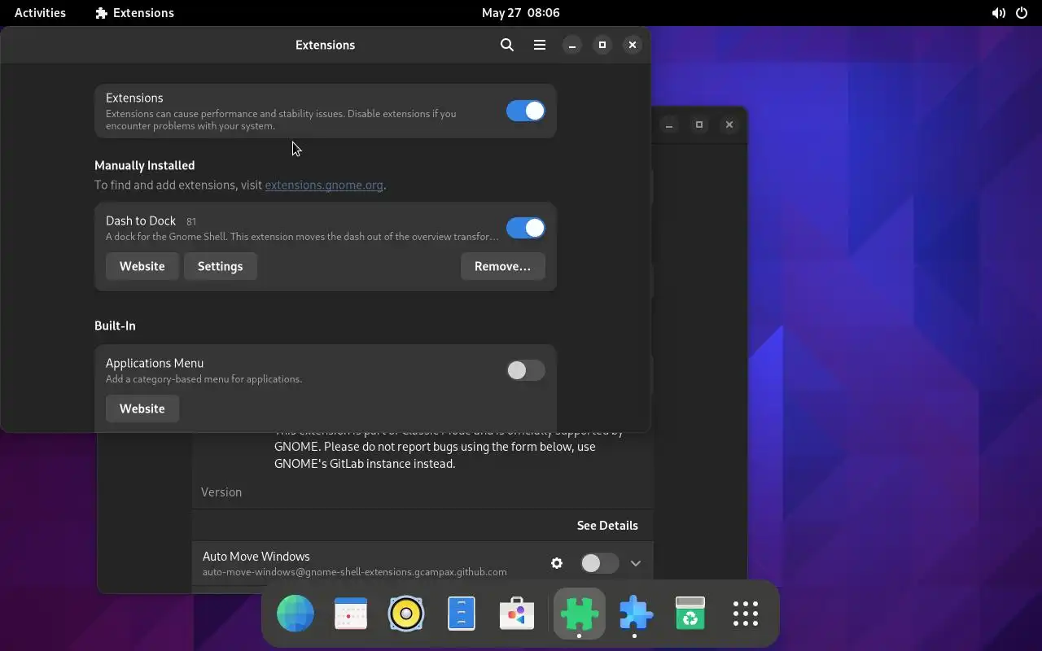Turn off the global Extensions switch
1042x651 pixels.
[525, 111]
